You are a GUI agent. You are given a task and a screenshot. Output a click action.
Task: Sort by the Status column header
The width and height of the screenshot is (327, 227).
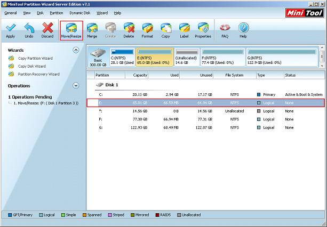pyautogui.click(x=304, y=75)
